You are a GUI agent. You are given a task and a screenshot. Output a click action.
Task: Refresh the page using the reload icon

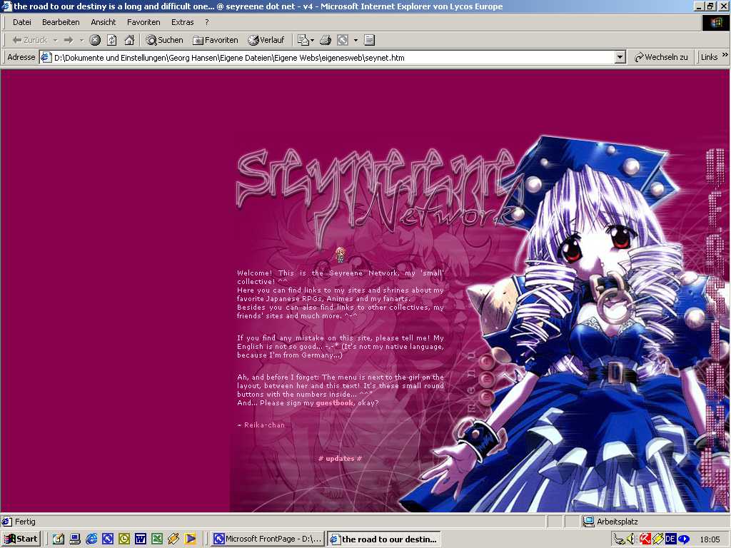pos(112,40)
